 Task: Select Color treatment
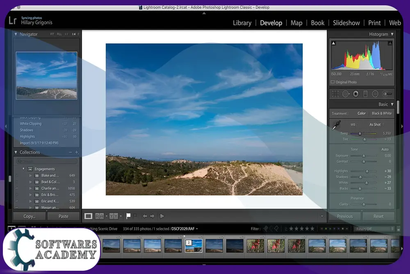361,113
